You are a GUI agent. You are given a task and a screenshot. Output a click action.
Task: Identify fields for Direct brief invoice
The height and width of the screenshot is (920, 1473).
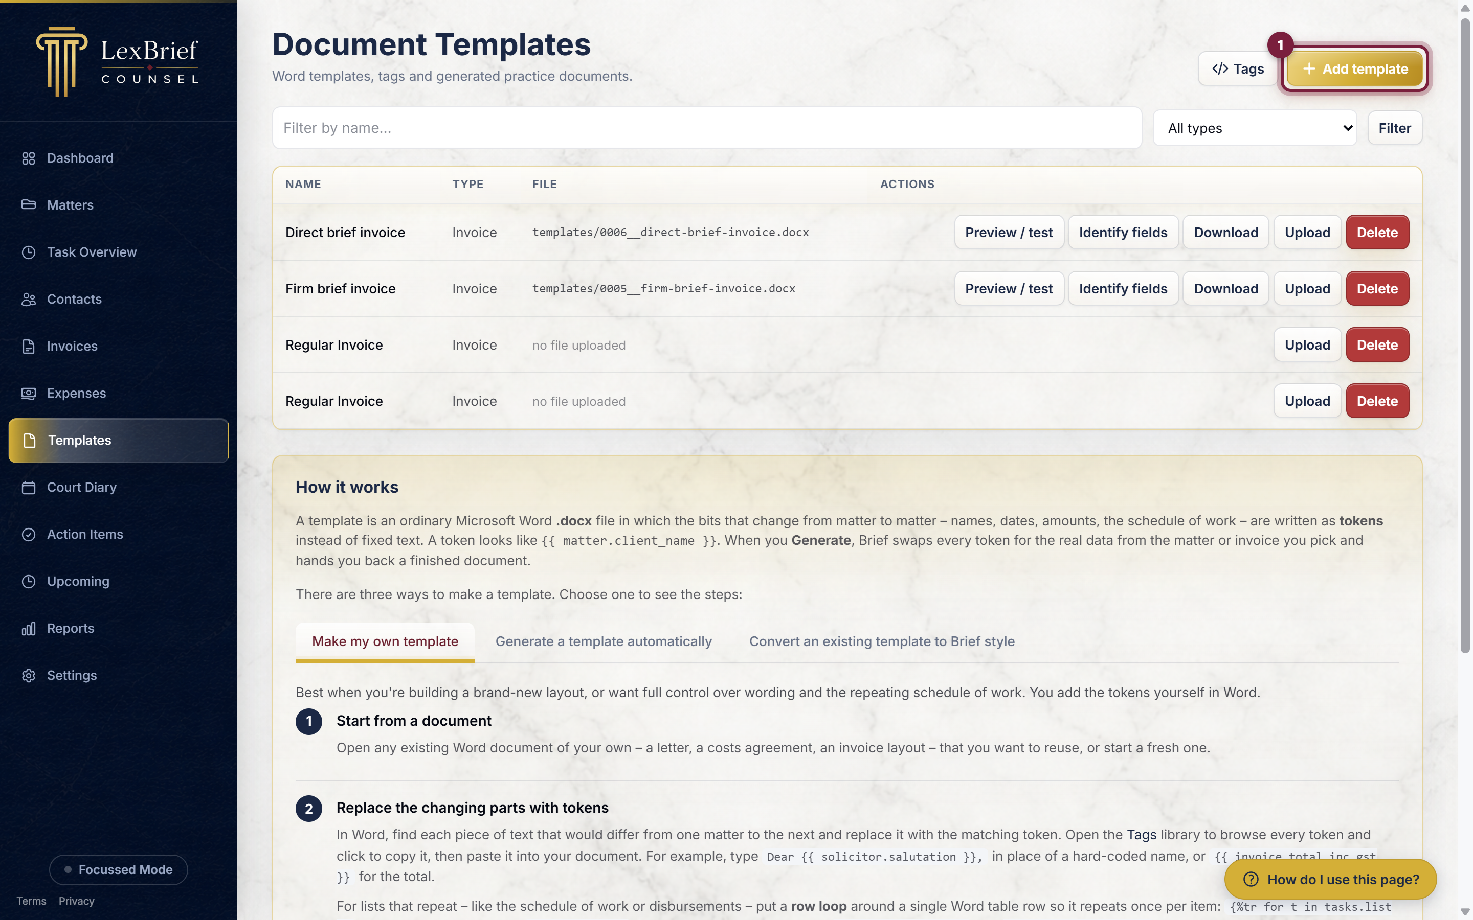pyautogui.click(x=1123, y=233)
